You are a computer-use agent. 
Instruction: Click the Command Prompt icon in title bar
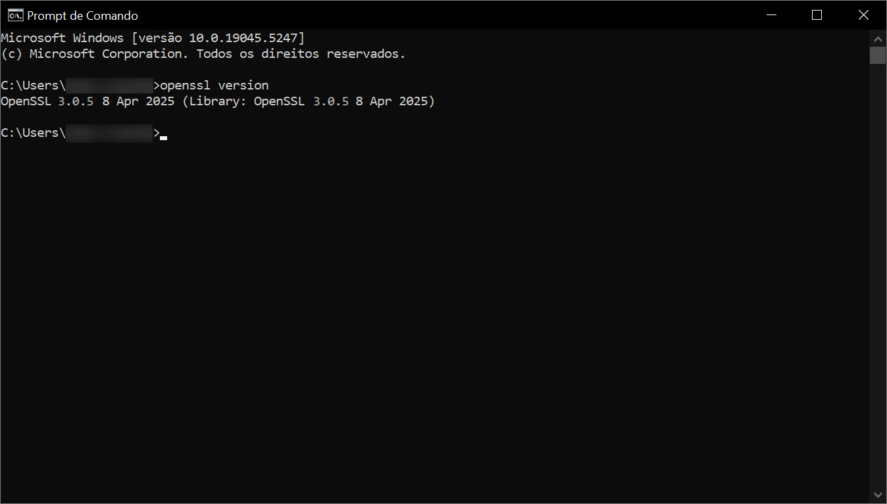(x=15, y=15)
